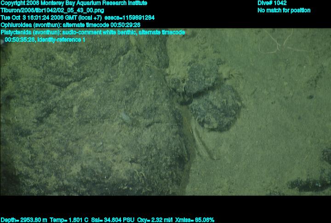Select the Ophiuroidea annotation line
Viewport: 331px width, 223px height.
coord(70,25)
